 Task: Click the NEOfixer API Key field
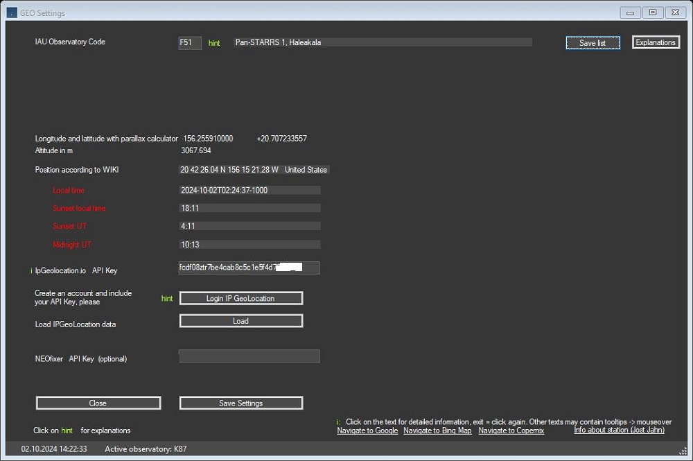pos(249,356)
